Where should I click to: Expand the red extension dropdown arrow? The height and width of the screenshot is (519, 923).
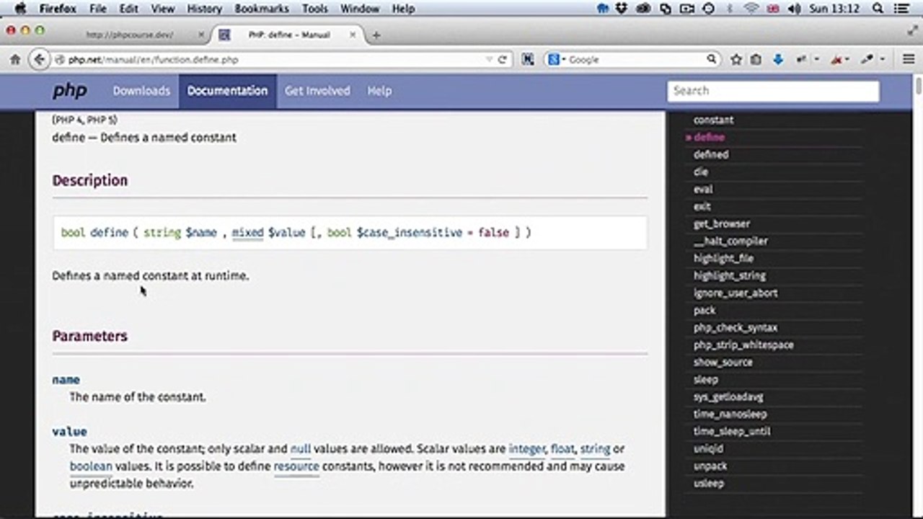point(848,60)
